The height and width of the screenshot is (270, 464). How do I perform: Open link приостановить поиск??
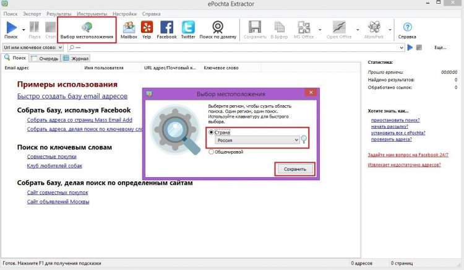pyautogui.click(x=395, y=120)
